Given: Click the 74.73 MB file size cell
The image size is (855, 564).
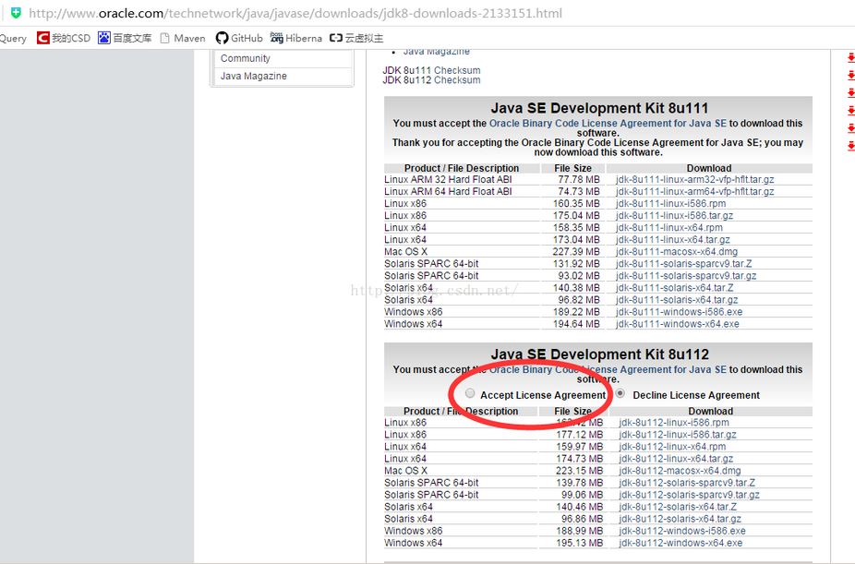Looking at the screenshot, I should (579, 191).
